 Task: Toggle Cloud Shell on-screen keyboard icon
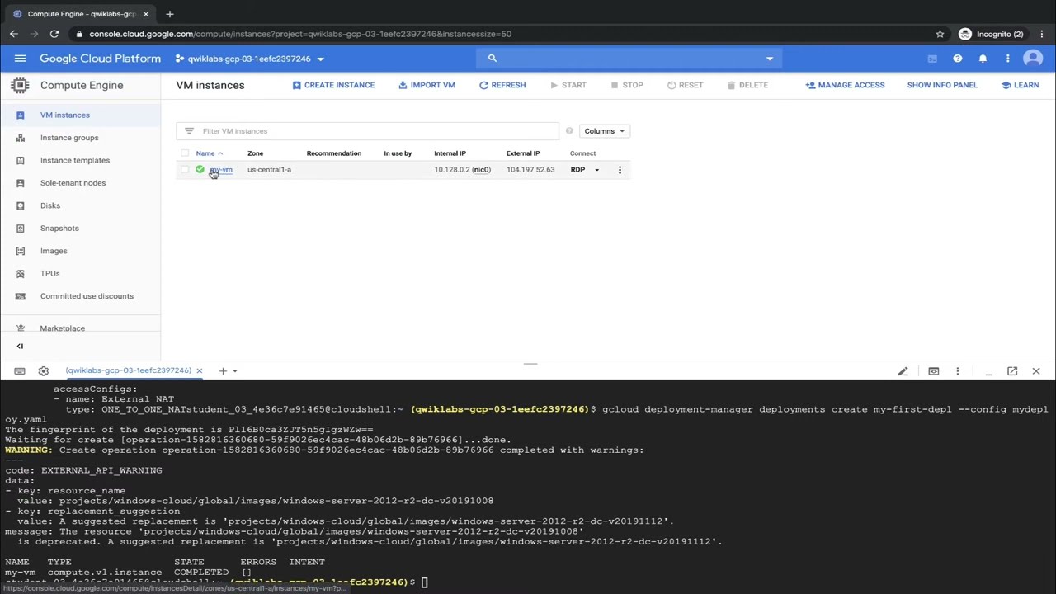point(20,371)
